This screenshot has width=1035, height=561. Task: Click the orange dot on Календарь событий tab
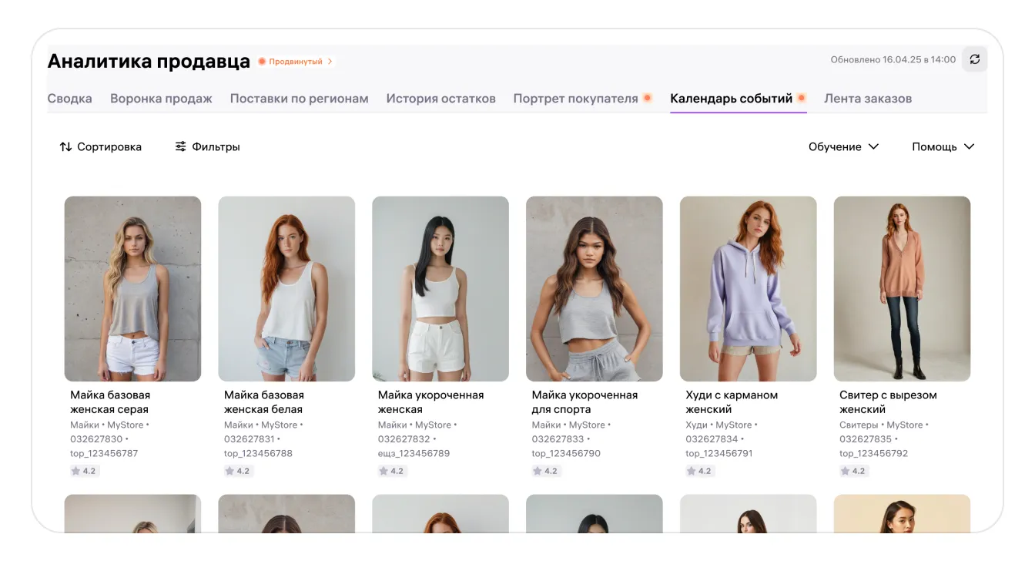point(802,98)
